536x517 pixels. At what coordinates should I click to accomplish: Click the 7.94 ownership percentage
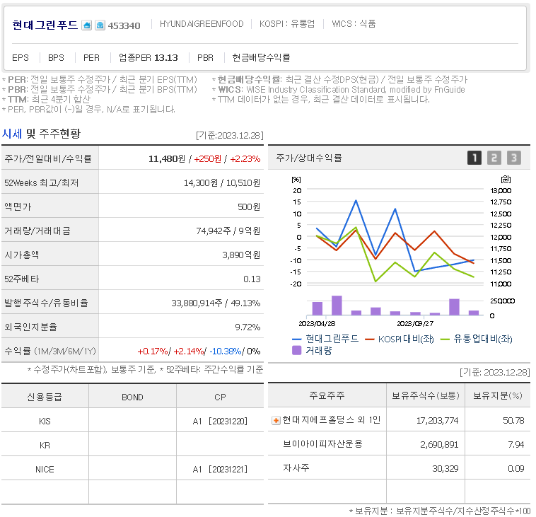click(x=516, y=445)
